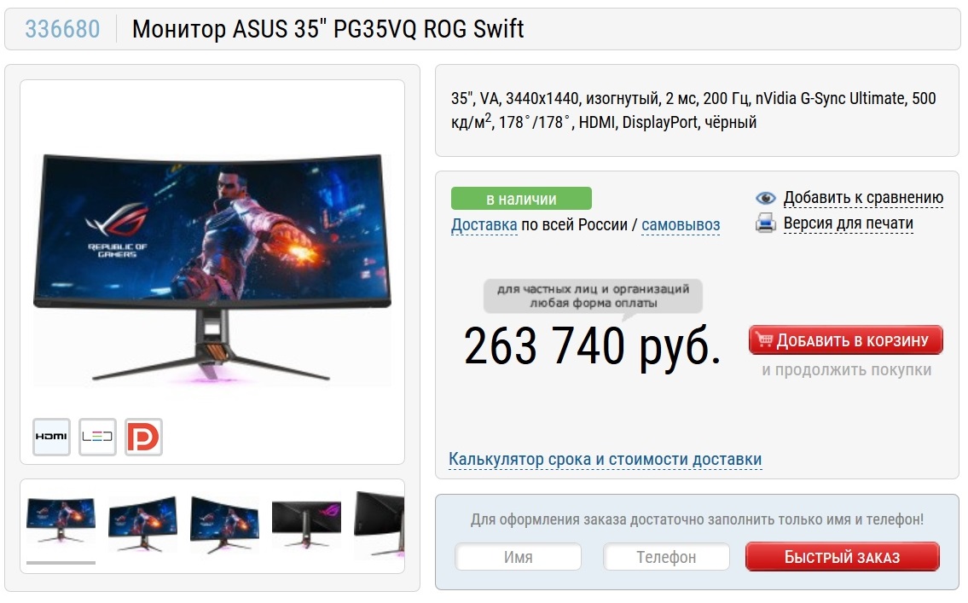Select the second monitor thumbnail

(x=142, y=524)
